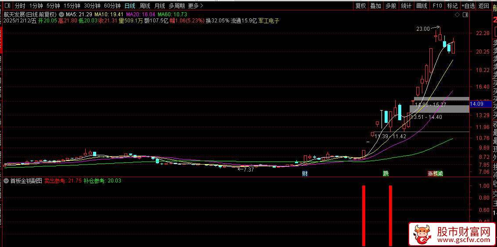Click the 涨 marker on the chart timeline
Image resolution: width=497 pixels, height=247 pixels.
click(430, 174)
